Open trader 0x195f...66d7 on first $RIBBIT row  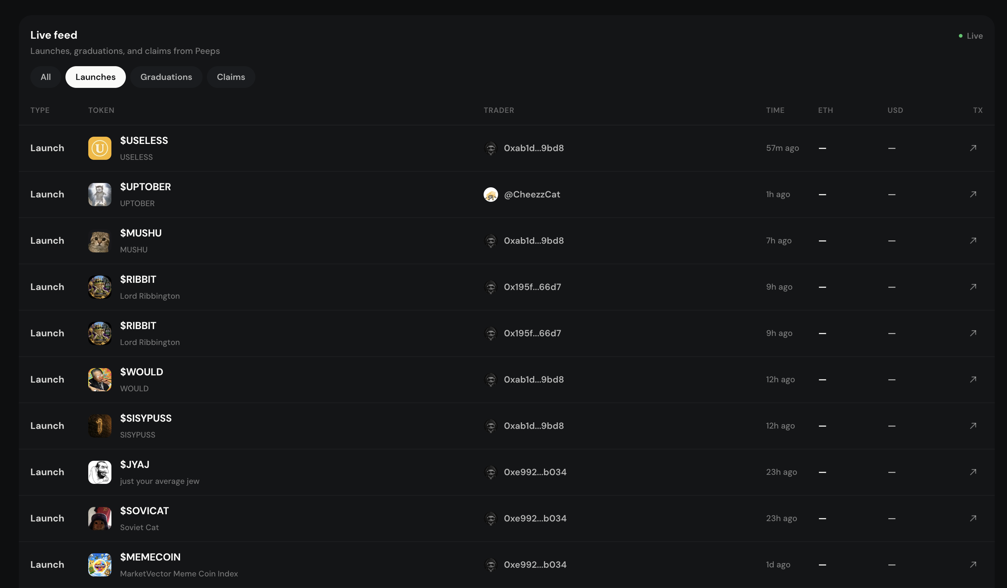[x=532, y=287]
